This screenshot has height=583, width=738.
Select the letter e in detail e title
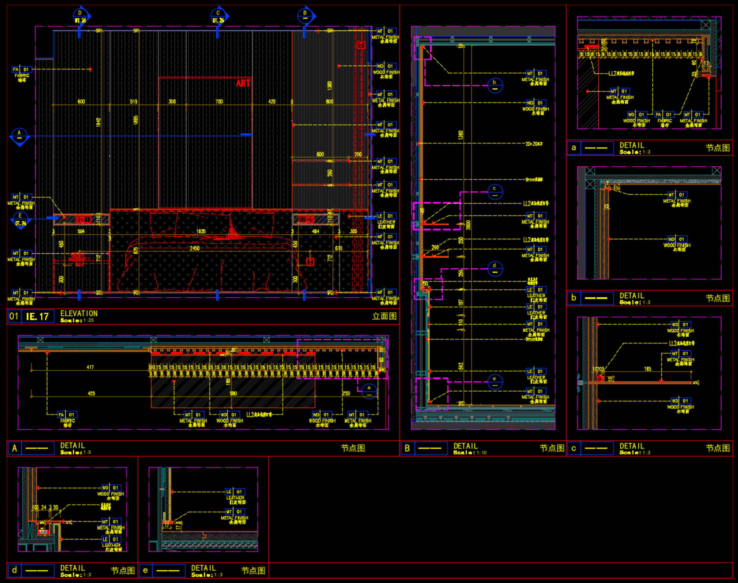(x=145, y=570)
